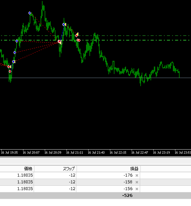Close the position with -158 loss
Screen dimensions: 191x206
pos(137,182)
